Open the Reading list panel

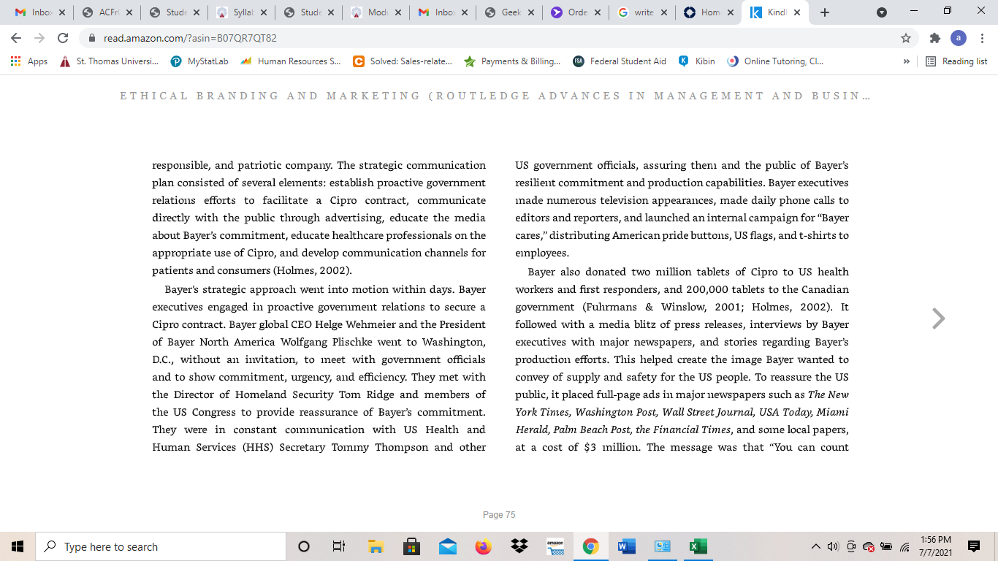(x=956, y=61)
